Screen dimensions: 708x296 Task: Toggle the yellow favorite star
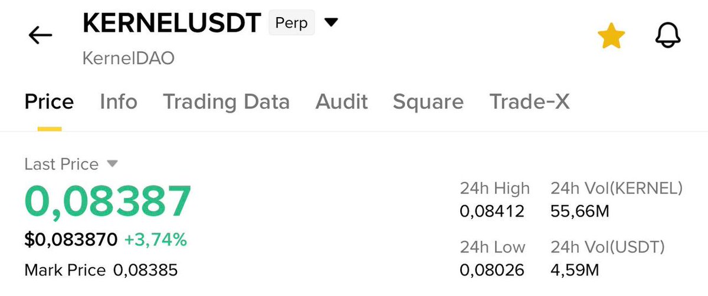point(611,37)
